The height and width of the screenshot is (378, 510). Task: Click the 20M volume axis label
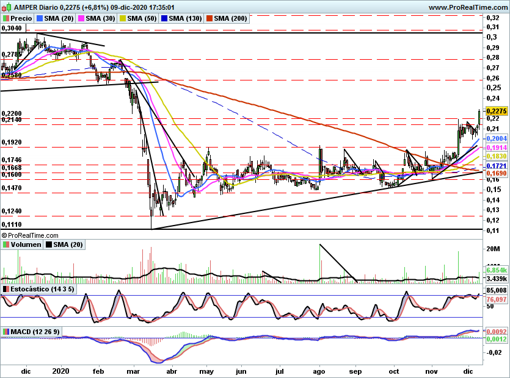click(x=493, y=249)
